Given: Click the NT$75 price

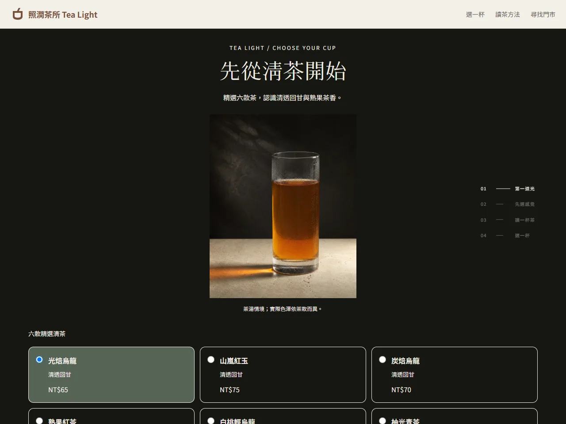Looking at the screenshot, I should click(x=229, y=390).
